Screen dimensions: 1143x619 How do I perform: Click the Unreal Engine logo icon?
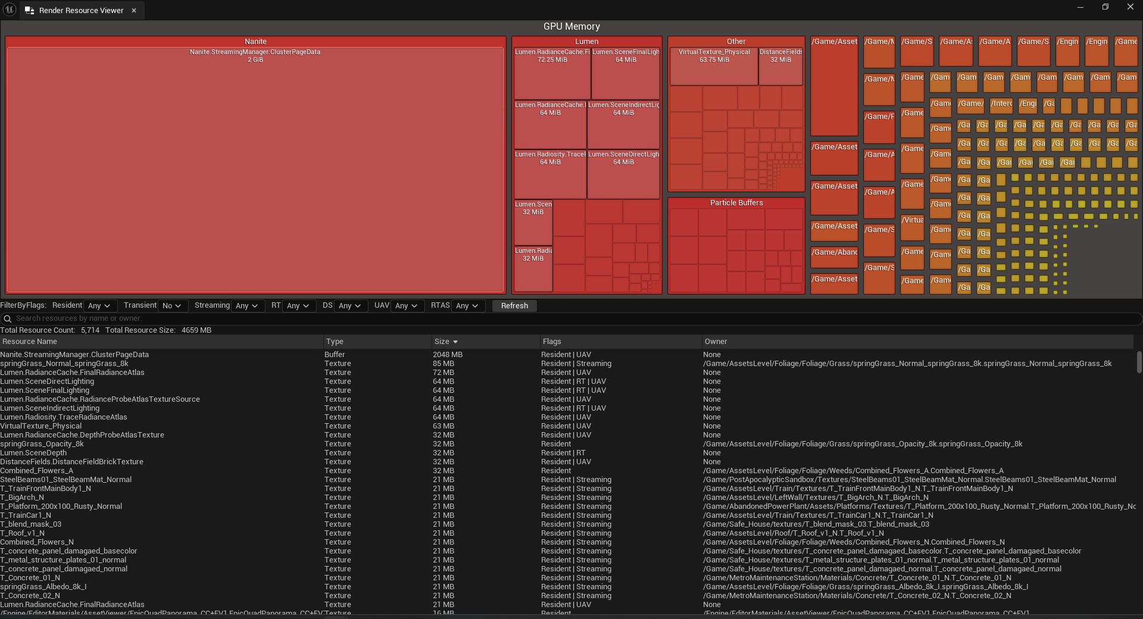(x=10, y=10)
